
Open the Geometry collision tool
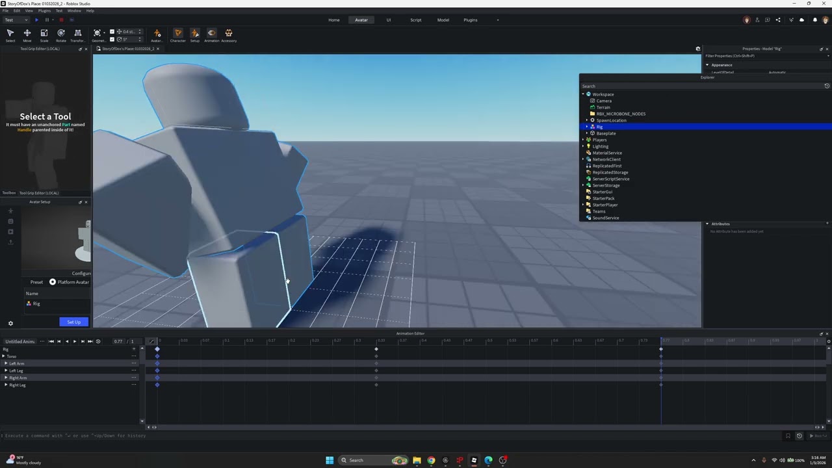[97, 35]
